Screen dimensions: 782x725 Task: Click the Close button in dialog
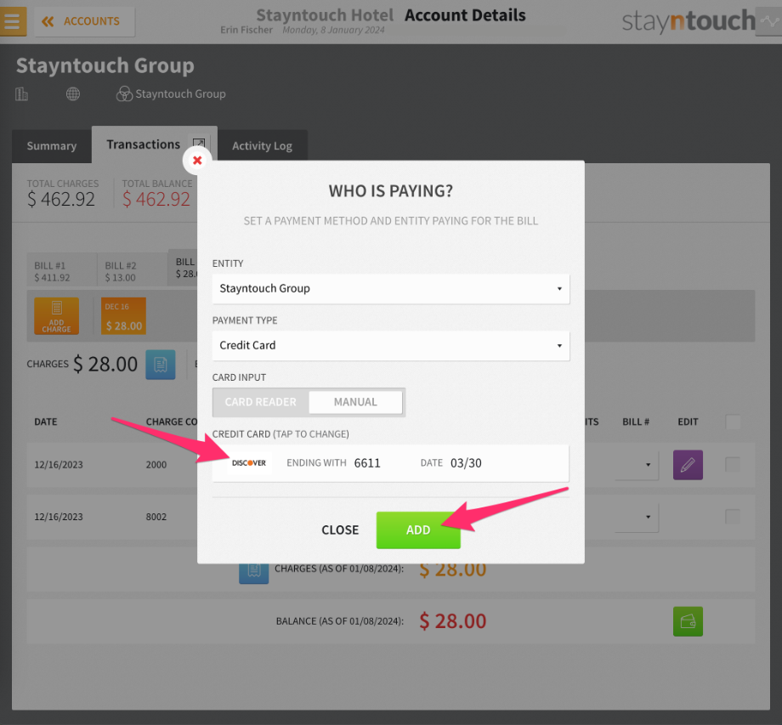pos(340,530)
